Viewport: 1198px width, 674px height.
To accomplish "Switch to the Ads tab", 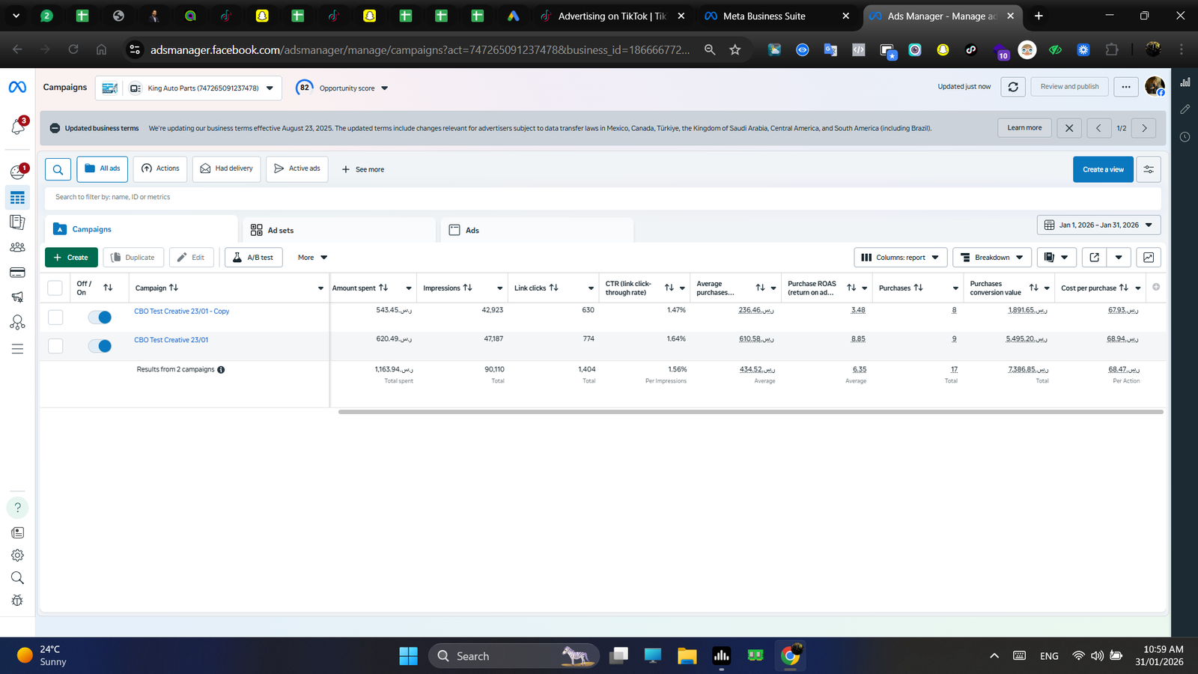I will [x=472, y=231].
